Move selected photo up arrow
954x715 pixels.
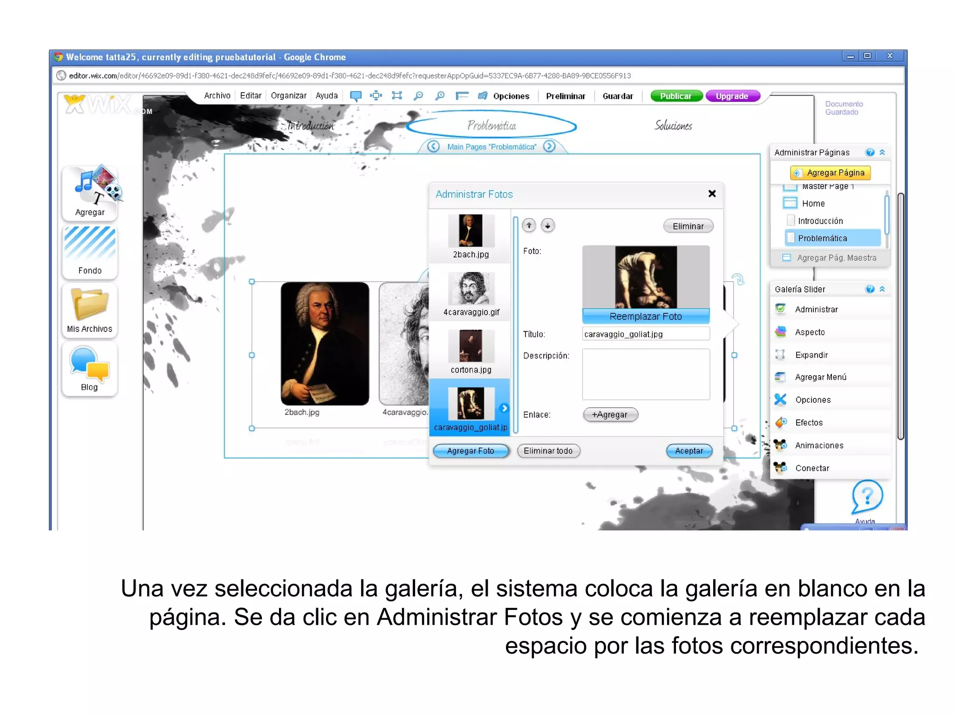(529, 225)
